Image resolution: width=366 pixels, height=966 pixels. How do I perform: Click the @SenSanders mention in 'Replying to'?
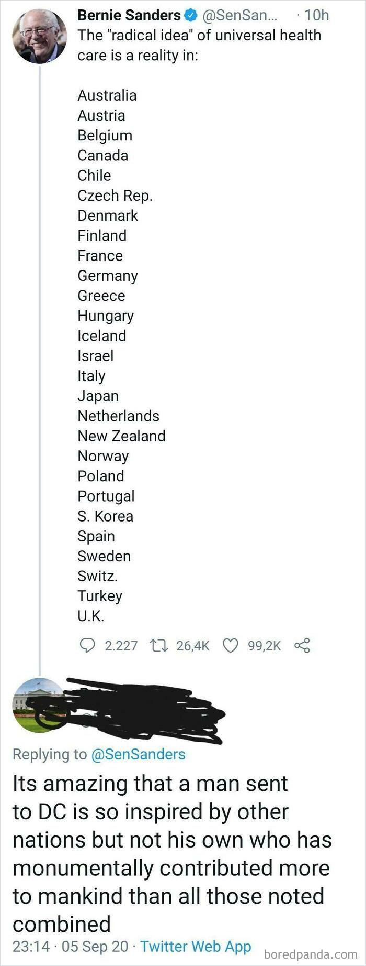(x=143, y=754)
